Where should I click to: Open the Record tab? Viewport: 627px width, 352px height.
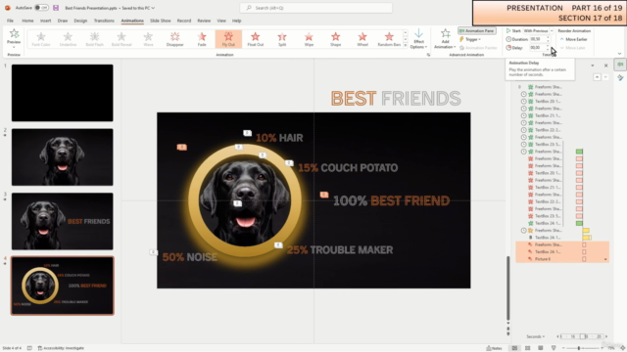[184, 21]
